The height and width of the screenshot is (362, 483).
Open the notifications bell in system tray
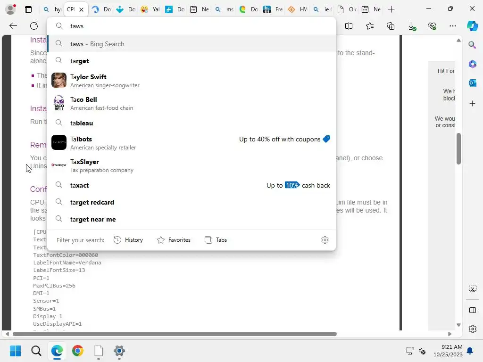tap(470, 351)
